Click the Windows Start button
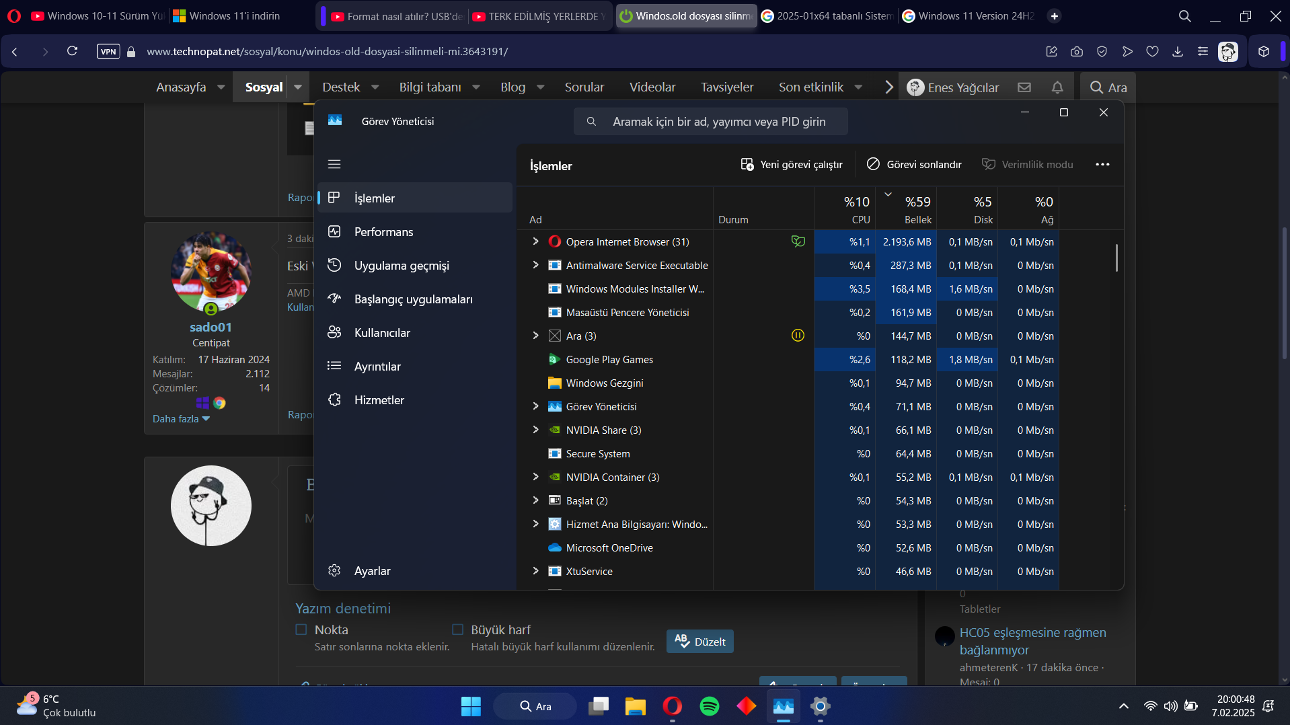Screen dimensions: 1290x725 (471, 706)
